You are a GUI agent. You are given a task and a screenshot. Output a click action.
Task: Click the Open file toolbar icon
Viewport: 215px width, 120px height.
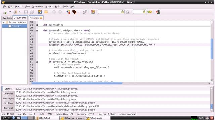(15, 12)
